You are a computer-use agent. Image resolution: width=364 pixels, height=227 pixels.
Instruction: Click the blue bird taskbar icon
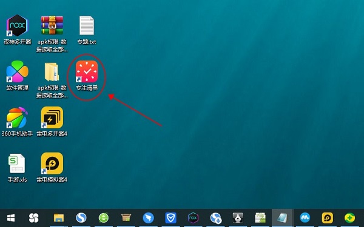click(149, 218)
